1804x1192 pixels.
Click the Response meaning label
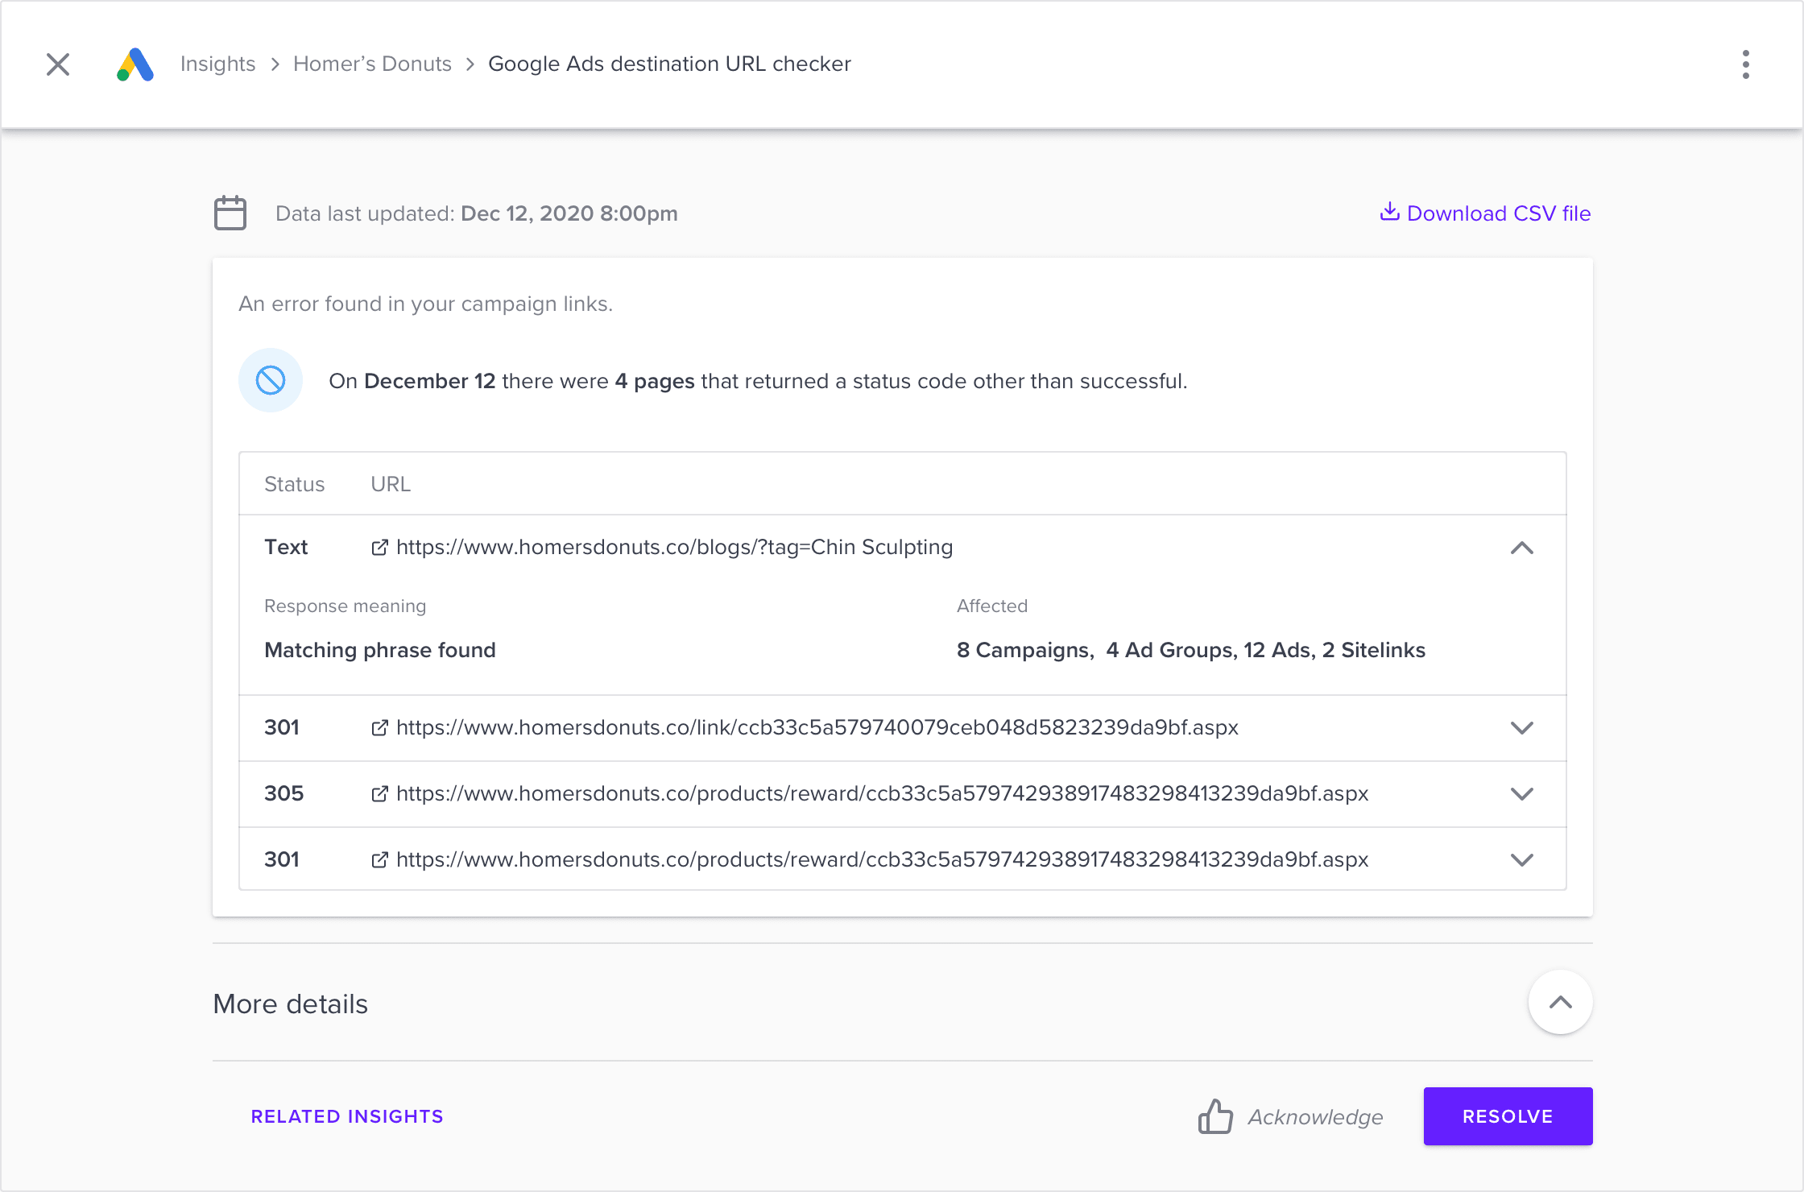pyautogui.click(x=345, y=606)
